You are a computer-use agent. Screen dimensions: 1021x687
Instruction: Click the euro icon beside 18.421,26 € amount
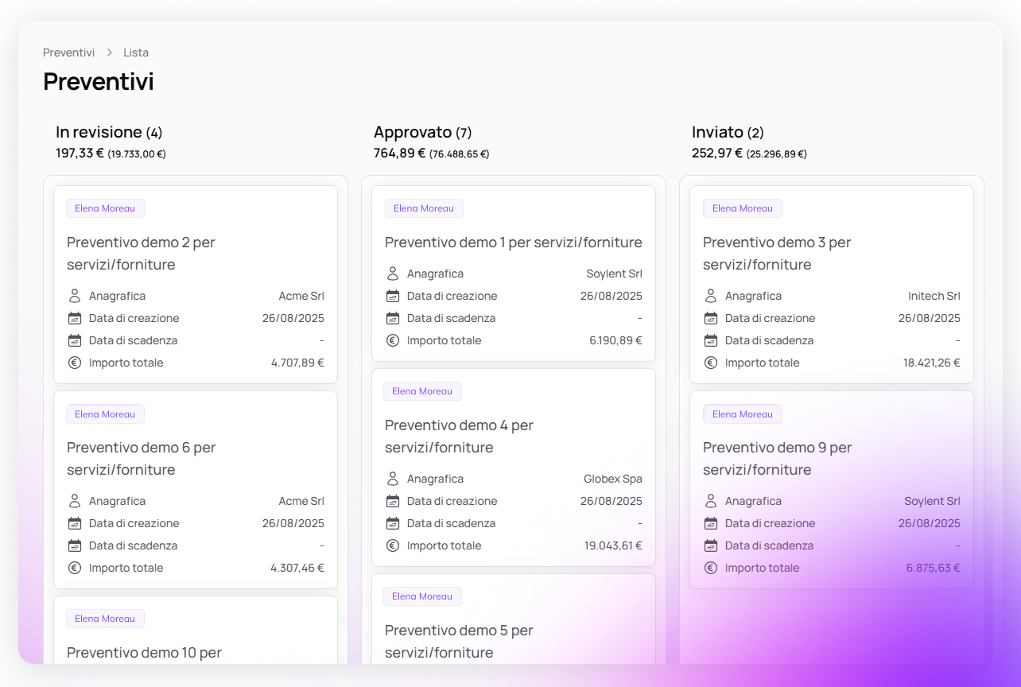pos(711,363)
